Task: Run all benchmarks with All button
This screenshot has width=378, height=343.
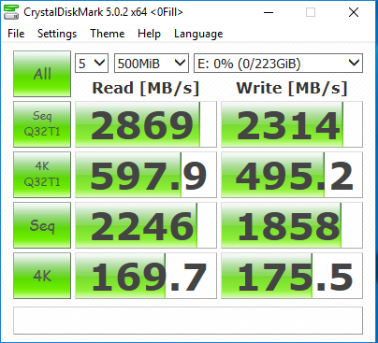Action: tap(42, 74)
